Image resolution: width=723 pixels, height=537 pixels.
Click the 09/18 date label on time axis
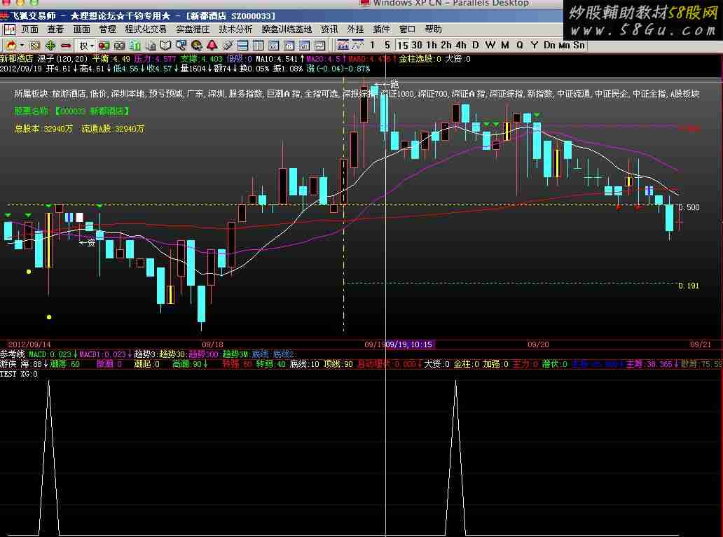[212, 344]
